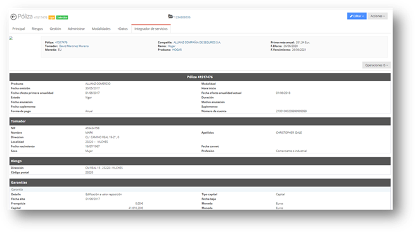Screen dimensions: 415x232
Task: Go back using the circular arrow icon
Action: 13,17
